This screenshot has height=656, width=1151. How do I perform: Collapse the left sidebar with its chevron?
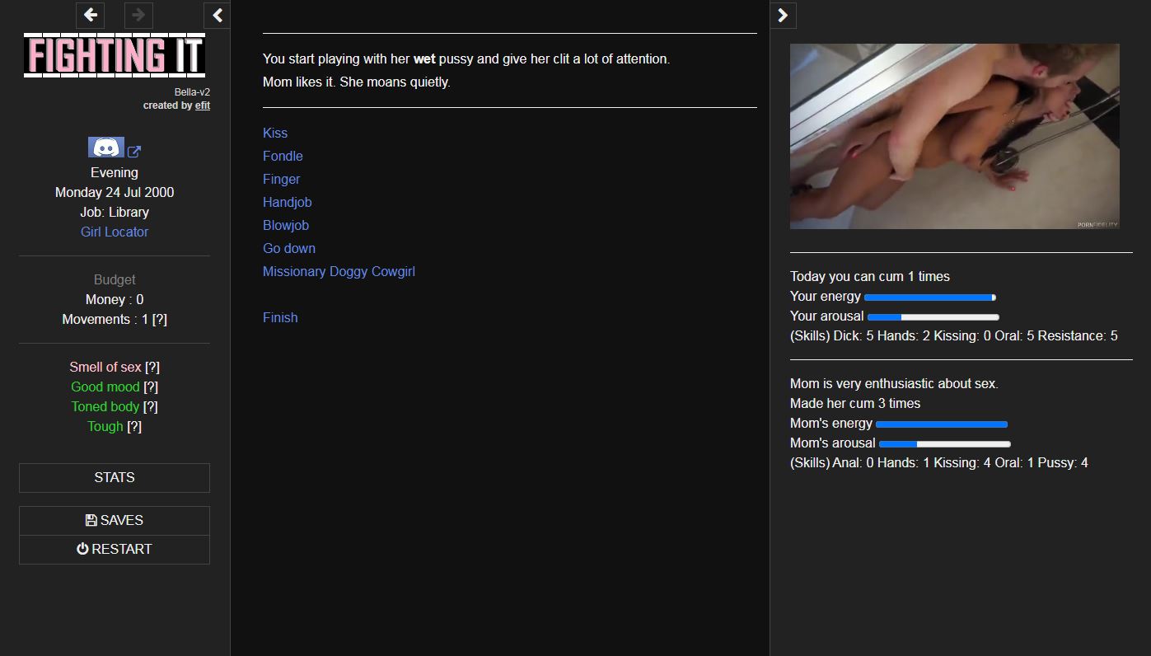[217, 15]
